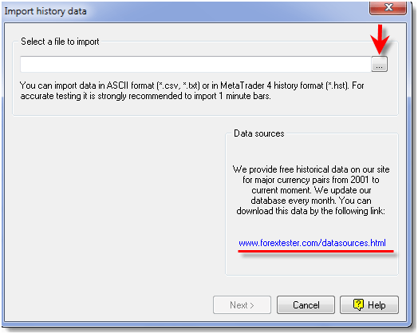Open file browser with the ellipsis button

point(380,64)
